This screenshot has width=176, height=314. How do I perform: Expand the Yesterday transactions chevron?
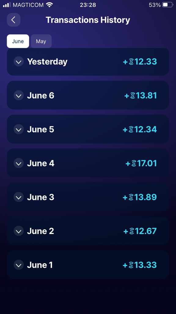(19, 61)
